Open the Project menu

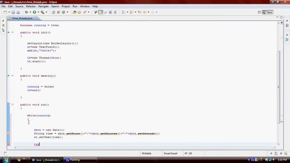tap(66, 6)
